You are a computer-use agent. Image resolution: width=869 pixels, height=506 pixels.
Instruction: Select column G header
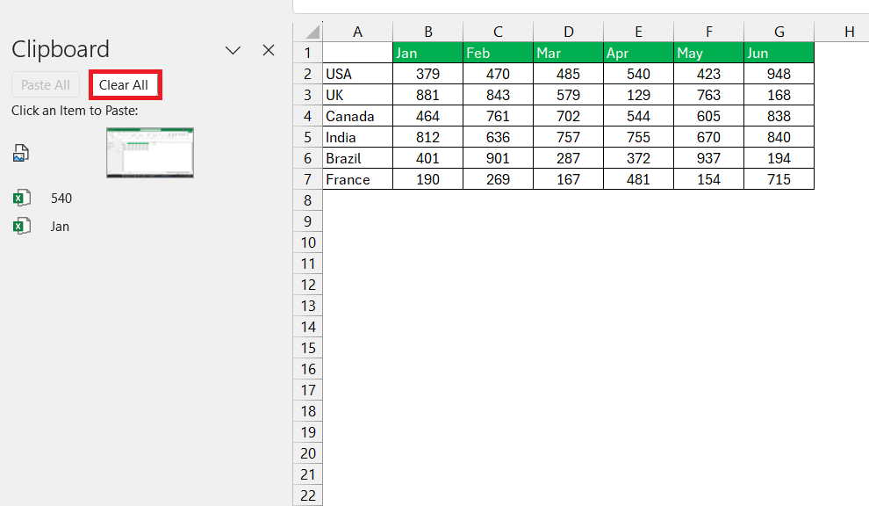pyautogui.click(x=779, y=32)
